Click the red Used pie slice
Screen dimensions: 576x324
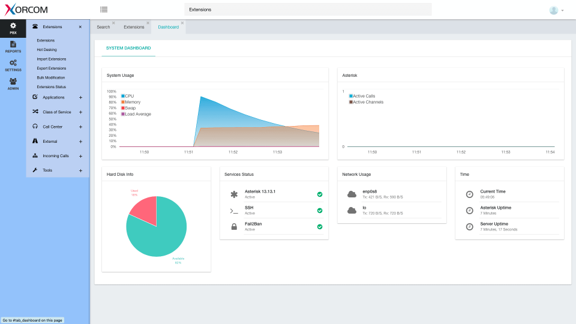point(144,209)
